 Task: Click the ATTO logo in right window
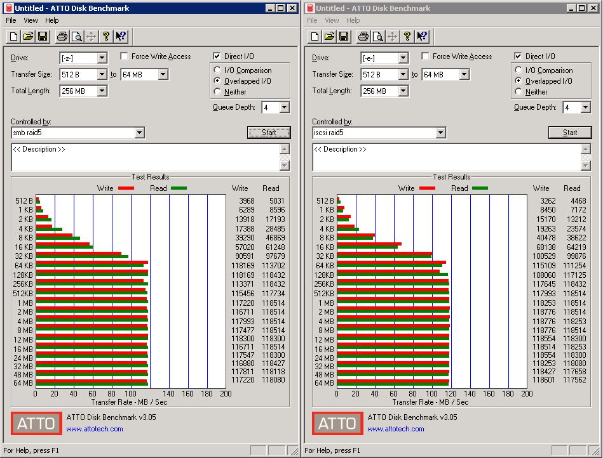pyautogui.click(x=337, y=423)
